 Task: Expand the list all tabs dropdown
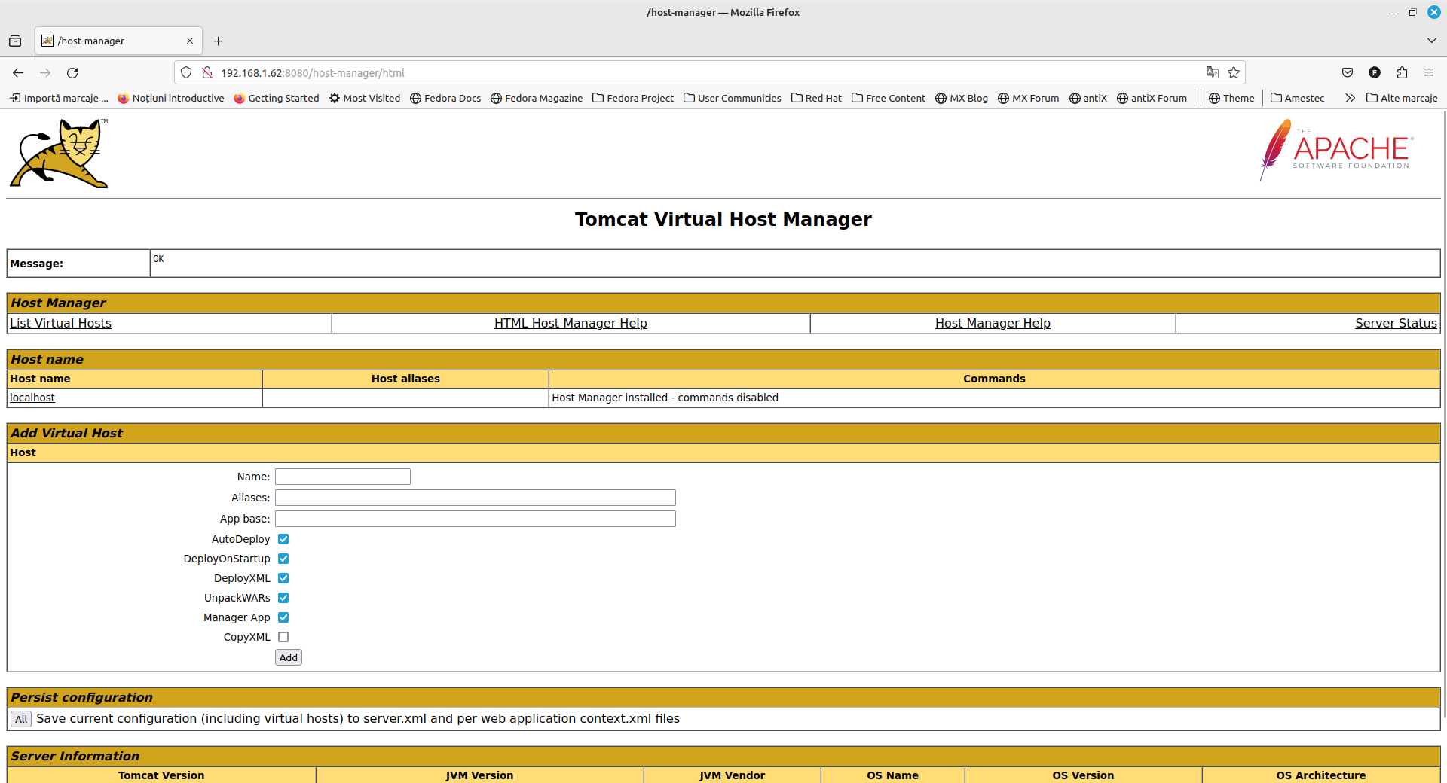click(1431, 41)
